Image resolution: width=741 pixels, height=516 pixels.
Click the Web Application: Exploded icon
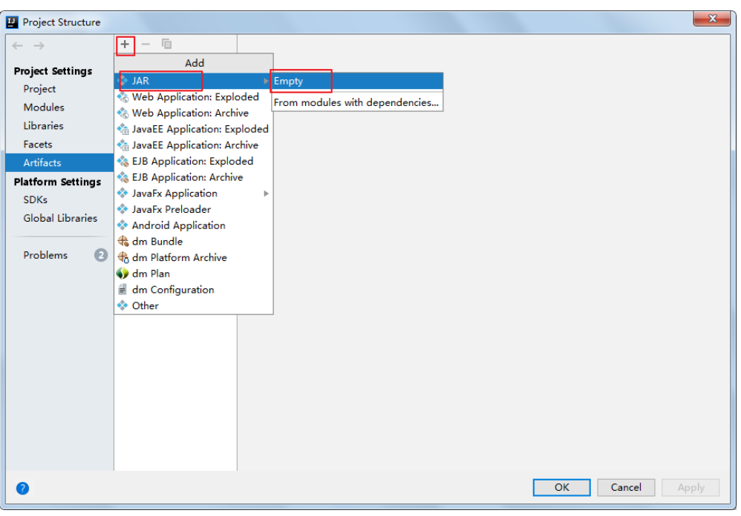[x=123, y=97]
